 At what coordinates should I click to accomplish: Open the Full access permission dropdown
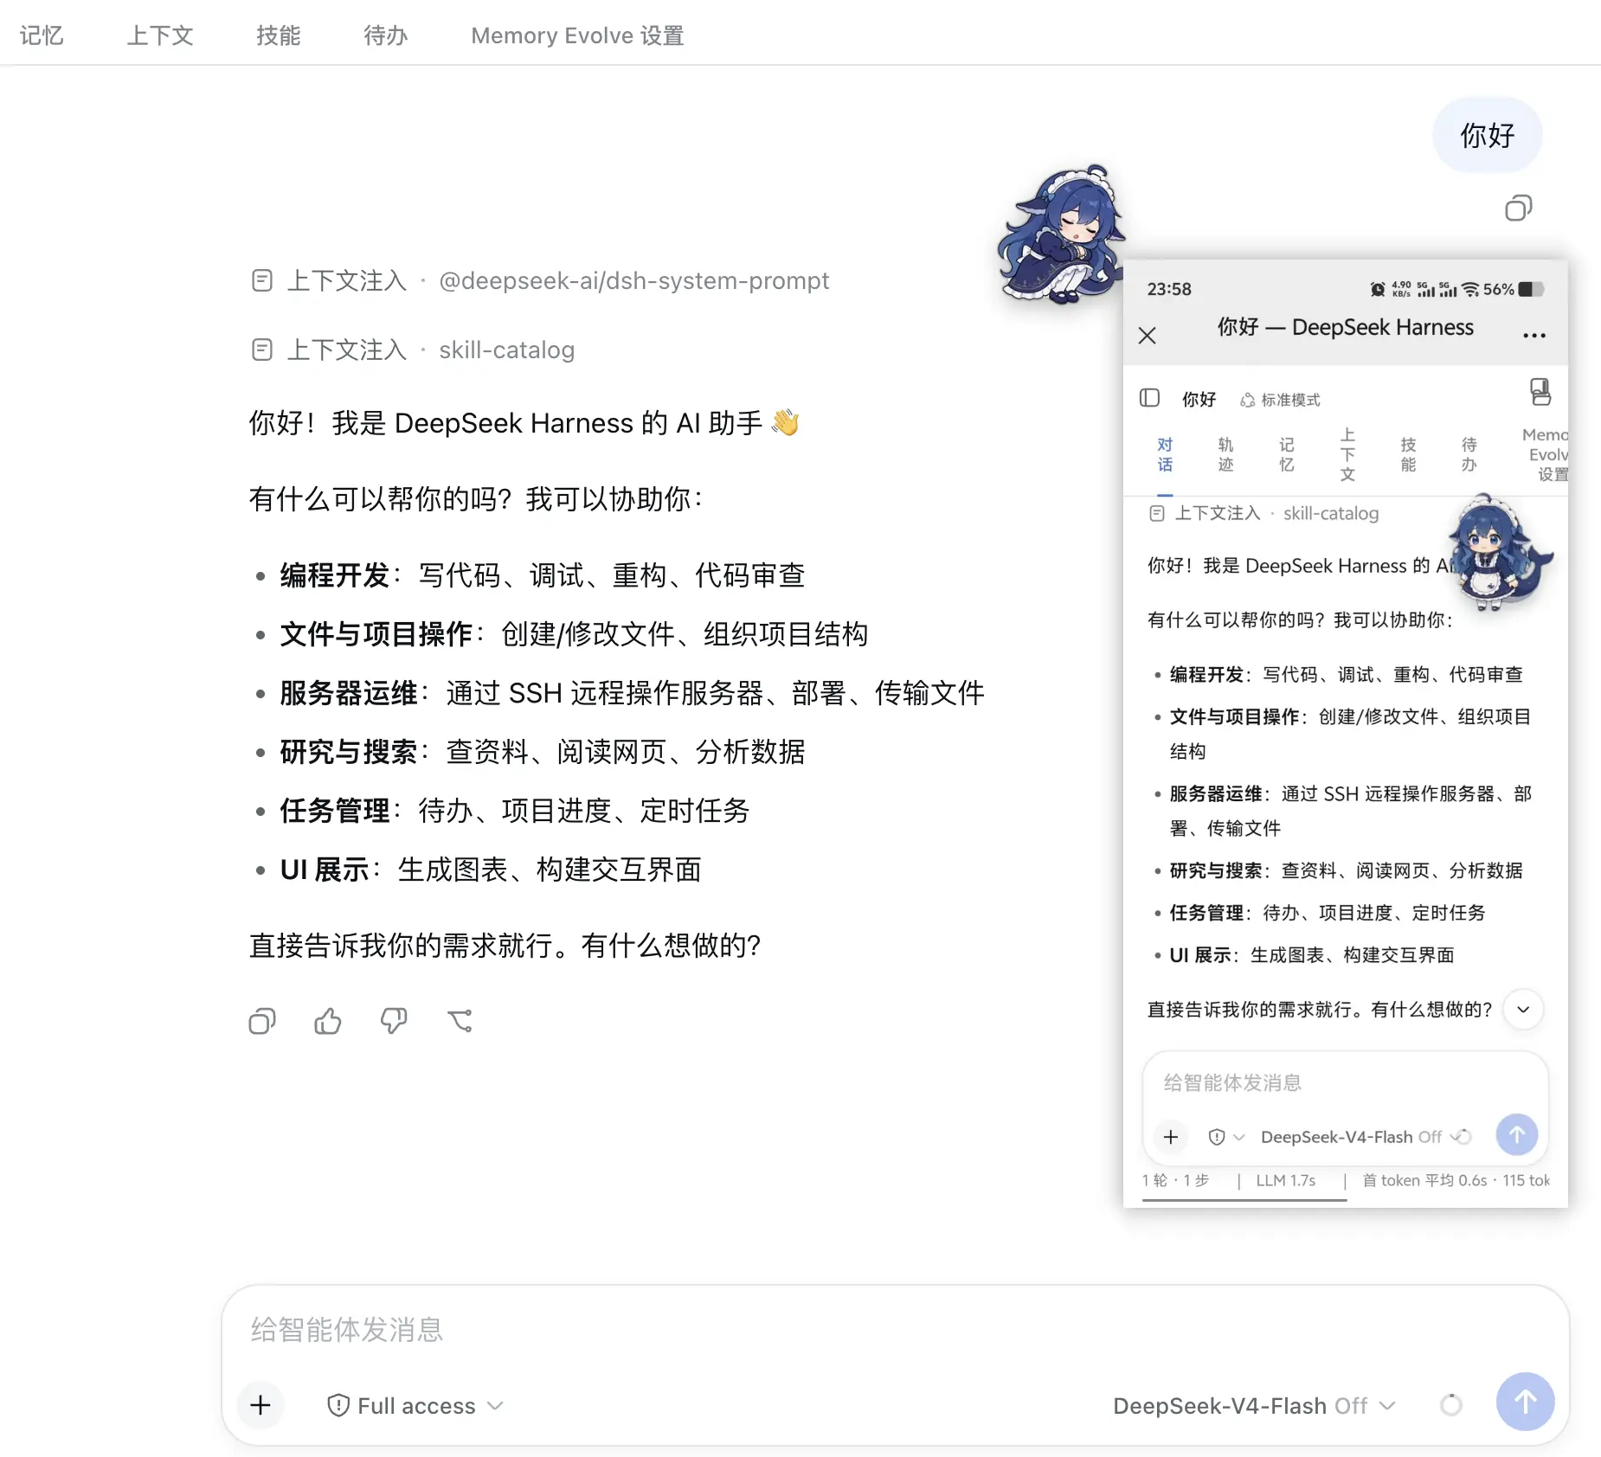point(416,1405)
